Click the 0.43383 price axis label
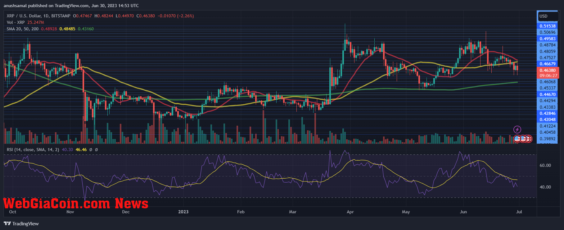The height and width of the screenshot is (230, 564). (x=548, y=107)
